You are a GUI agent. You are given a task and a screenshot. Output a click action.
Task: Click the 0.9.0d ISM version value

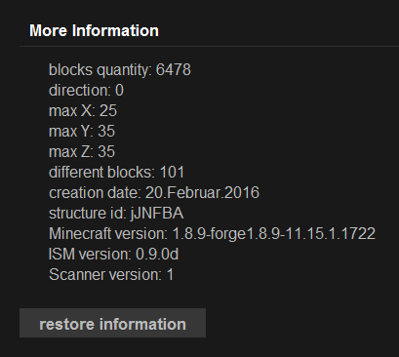pyautogui.click(x=157, y=254)
